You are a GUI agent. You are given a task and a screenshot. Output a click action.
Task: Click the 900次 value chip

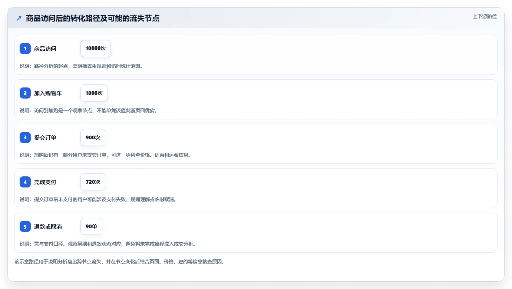pyautogui.click(x=93, y=137)
